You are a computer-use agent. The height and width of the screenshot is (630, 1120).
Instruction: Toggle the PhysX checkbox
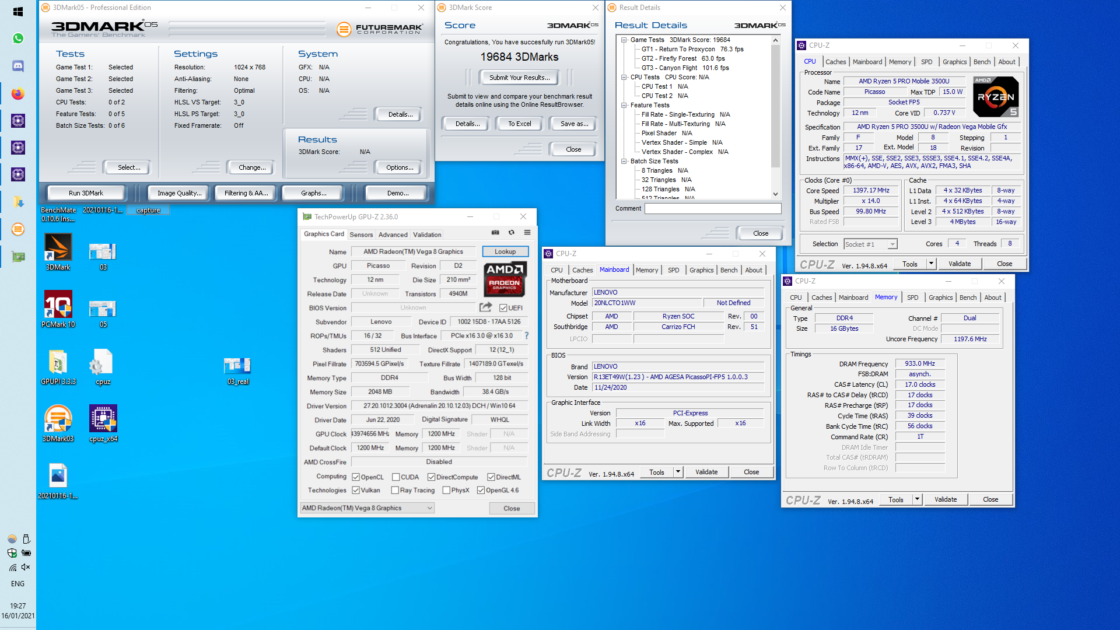coord(446,491)
